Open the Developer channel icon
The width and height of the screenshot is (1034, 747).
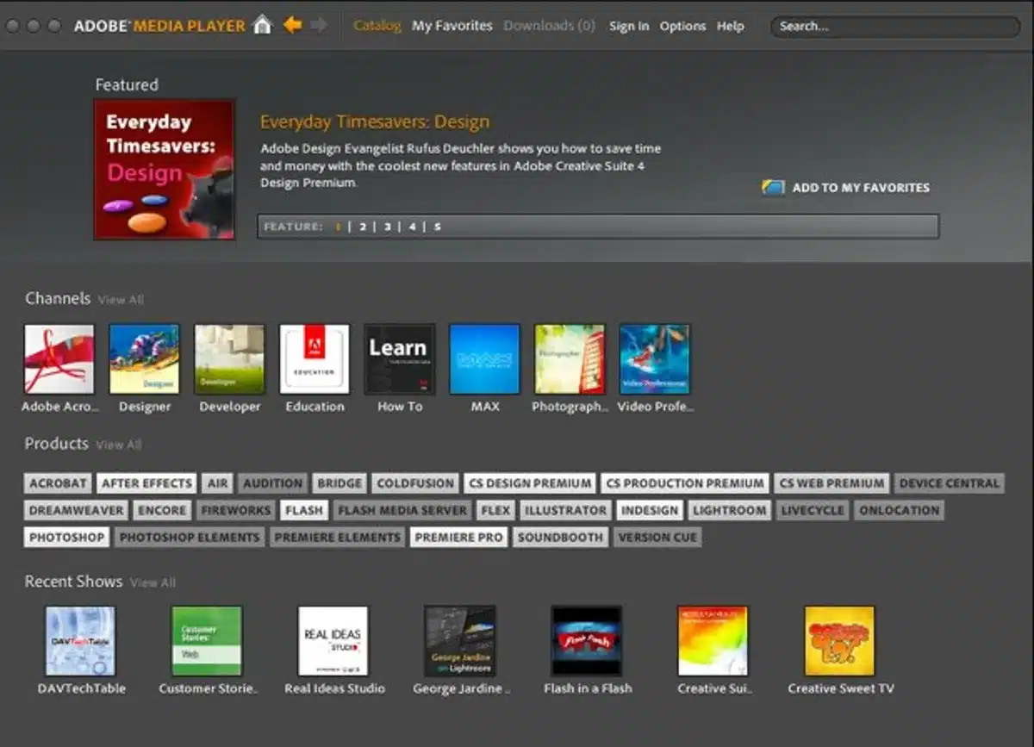point(229,359)
